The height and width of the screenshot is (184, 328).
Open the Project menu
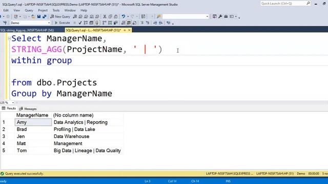click(43, 10)
